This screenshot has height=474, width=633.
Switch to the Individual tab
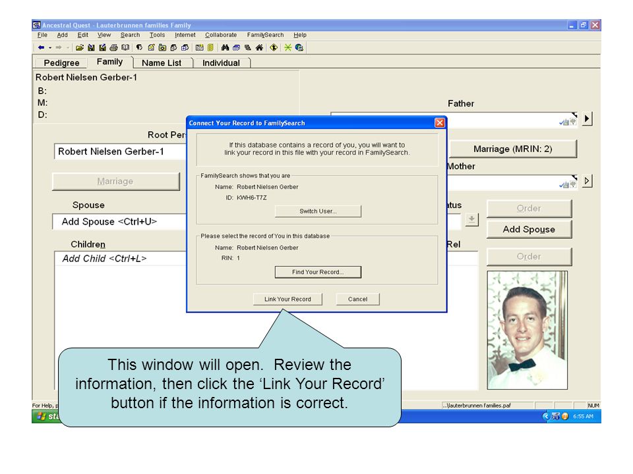coord(221,63)
